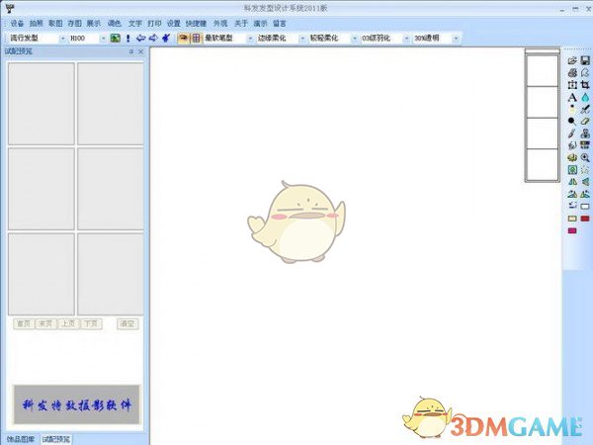The height and width of the screenshot is (445, 593).
Task: Open the 文字 menu
Action: point(135,24)
